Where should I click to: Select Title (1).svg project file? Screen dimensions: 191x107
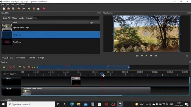[x=51, y=35]
